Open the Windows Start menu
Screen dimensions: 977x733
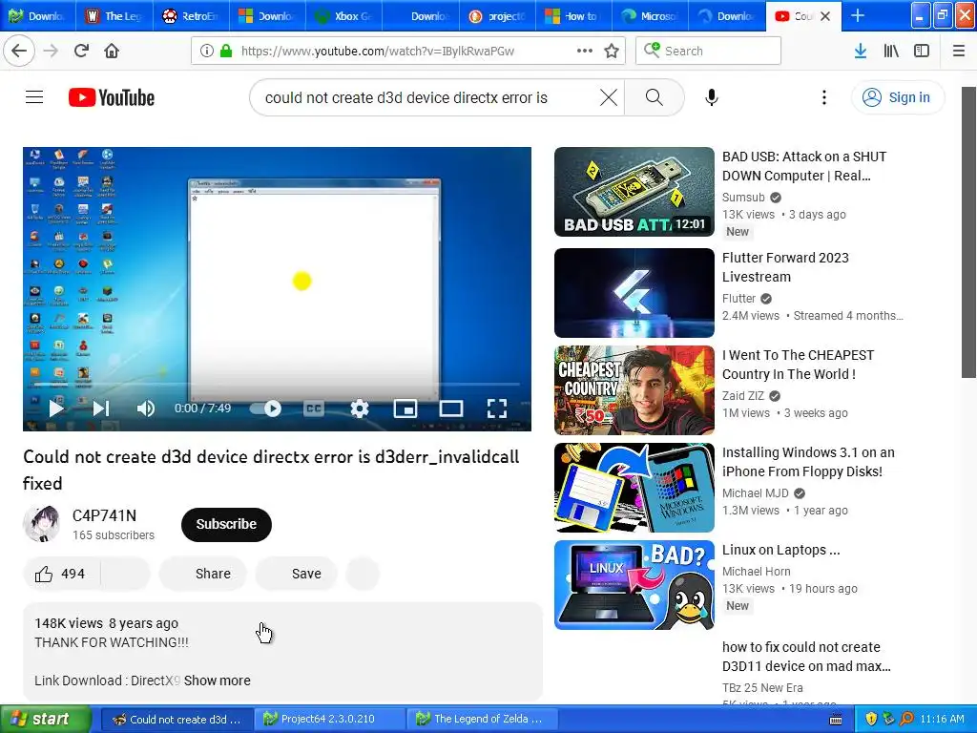pos(46,720)
